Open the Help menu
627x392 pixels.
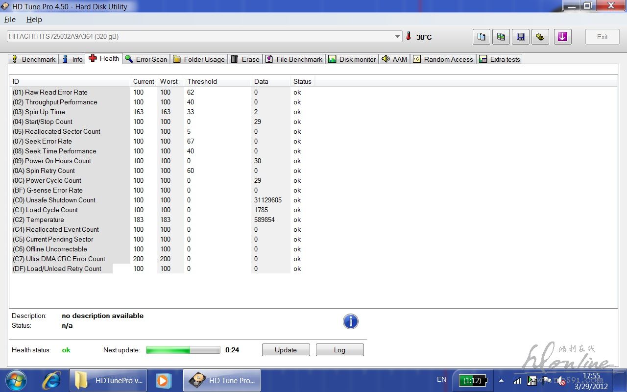point(34,20)
